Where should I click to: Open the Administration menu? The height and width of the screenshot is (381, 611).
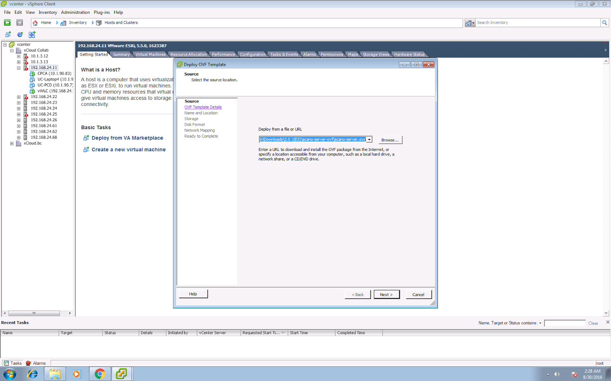point(75,12)
